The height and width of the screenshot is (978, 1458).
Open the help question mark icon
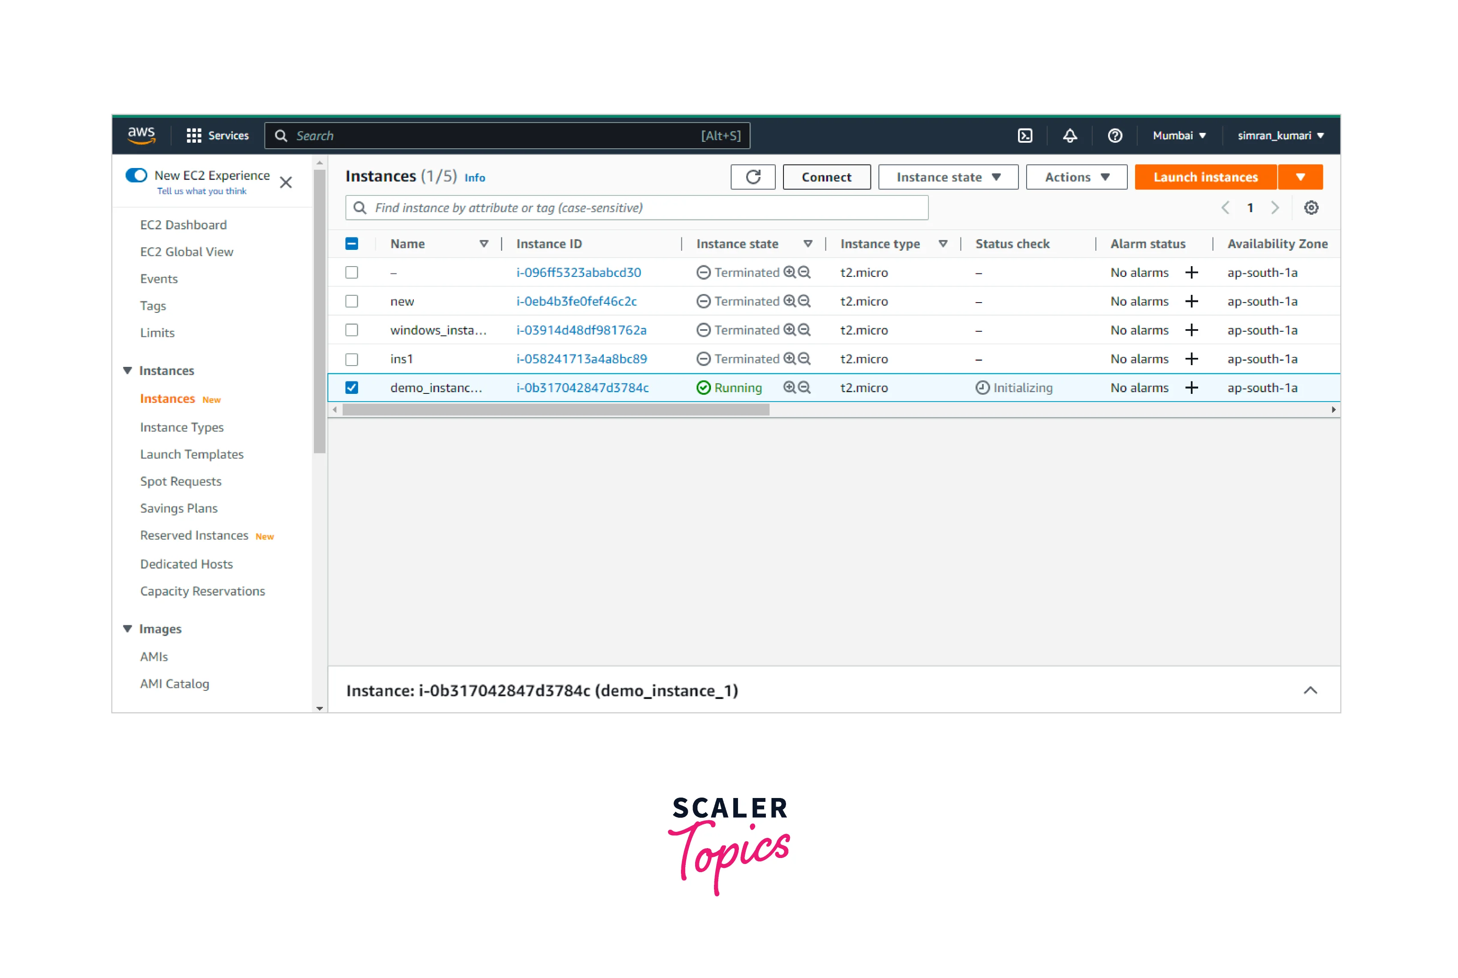coord(1115,135)
